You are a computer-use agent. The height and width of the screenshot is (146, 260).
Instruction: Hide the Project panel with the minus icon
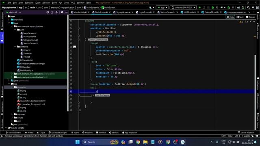(x=66, y=12)
